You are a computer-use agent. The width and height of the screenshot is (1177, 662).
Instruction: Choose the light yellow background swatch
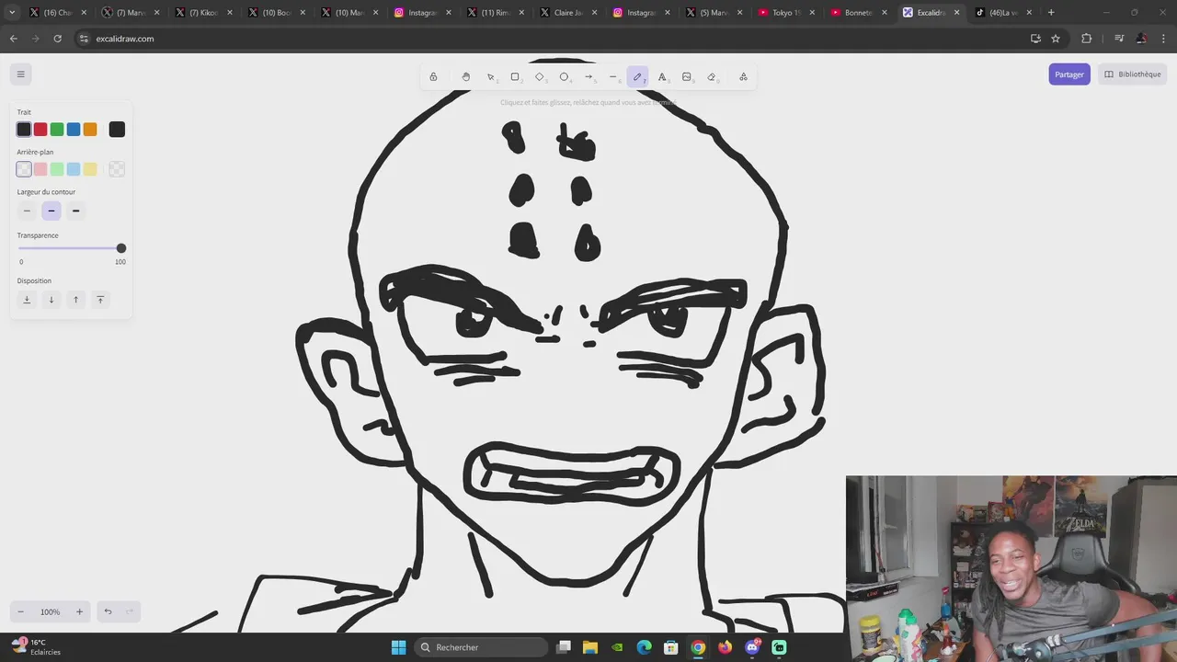(90, 169)
